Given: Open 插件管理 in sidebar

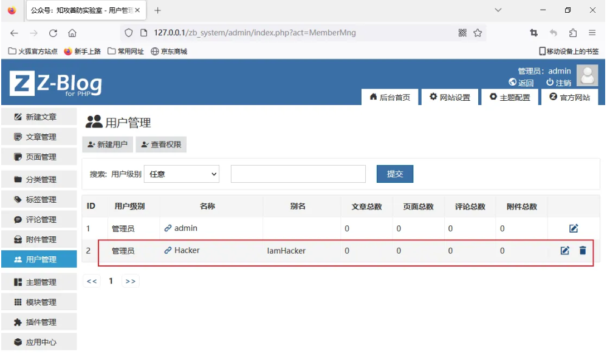Looking at the screenshot, I should [39, 322].
